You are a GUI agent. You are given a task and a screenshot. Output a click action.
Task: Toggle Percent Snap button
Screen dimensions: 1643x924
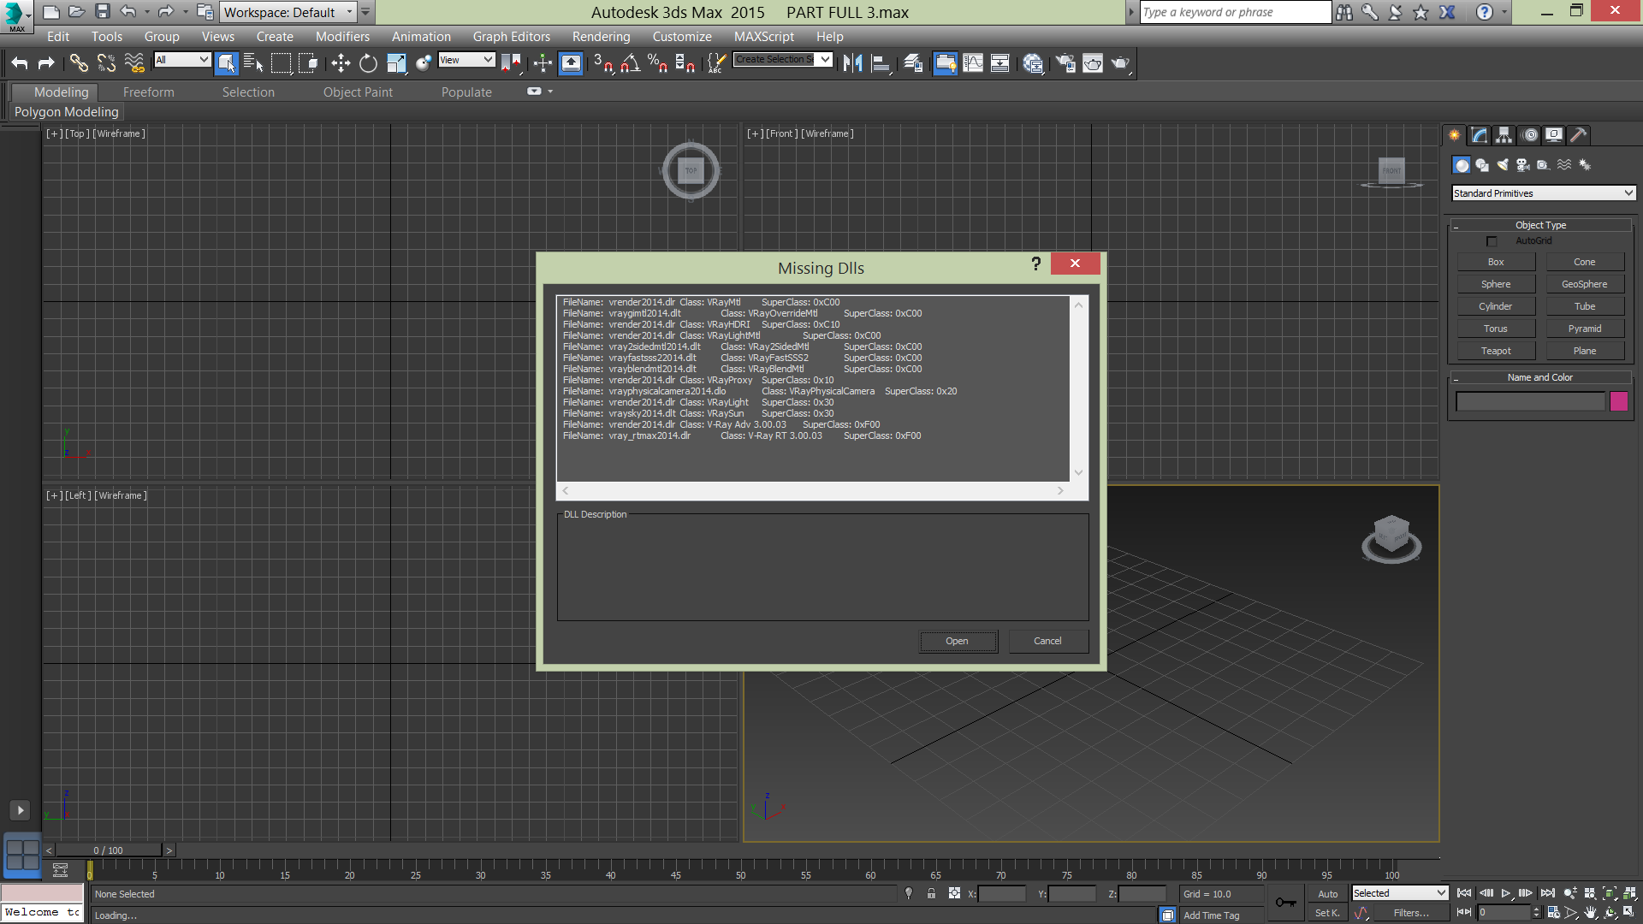tap(658, 62)
